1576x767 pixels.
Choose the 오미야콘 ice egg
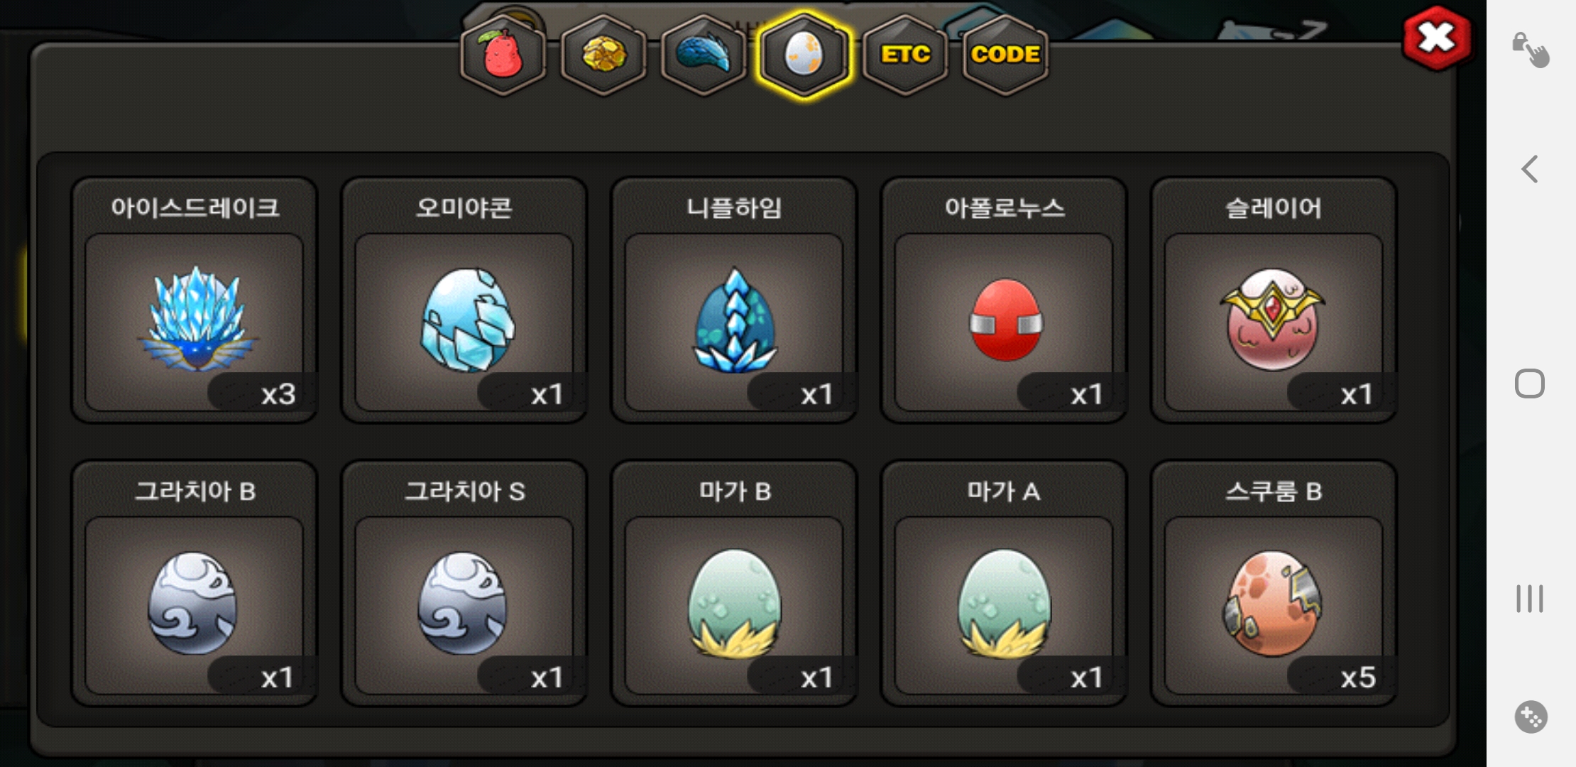pyautogui.click(x=464, y=300)
